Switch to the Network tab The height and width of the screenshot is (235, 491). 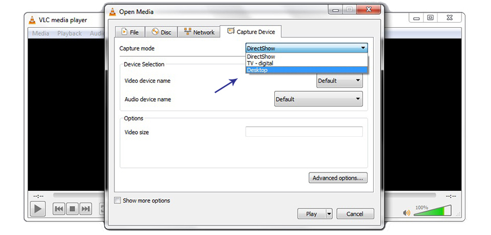[199, 32]
